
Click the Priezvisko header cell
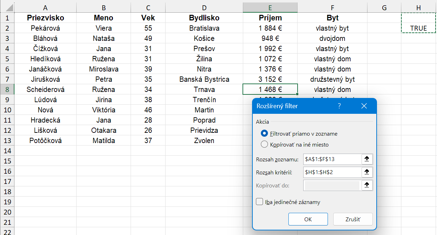pos(45,18)
